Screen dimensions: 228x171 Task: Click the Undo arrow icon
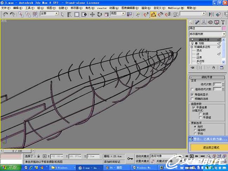click(x=6, y=14)
